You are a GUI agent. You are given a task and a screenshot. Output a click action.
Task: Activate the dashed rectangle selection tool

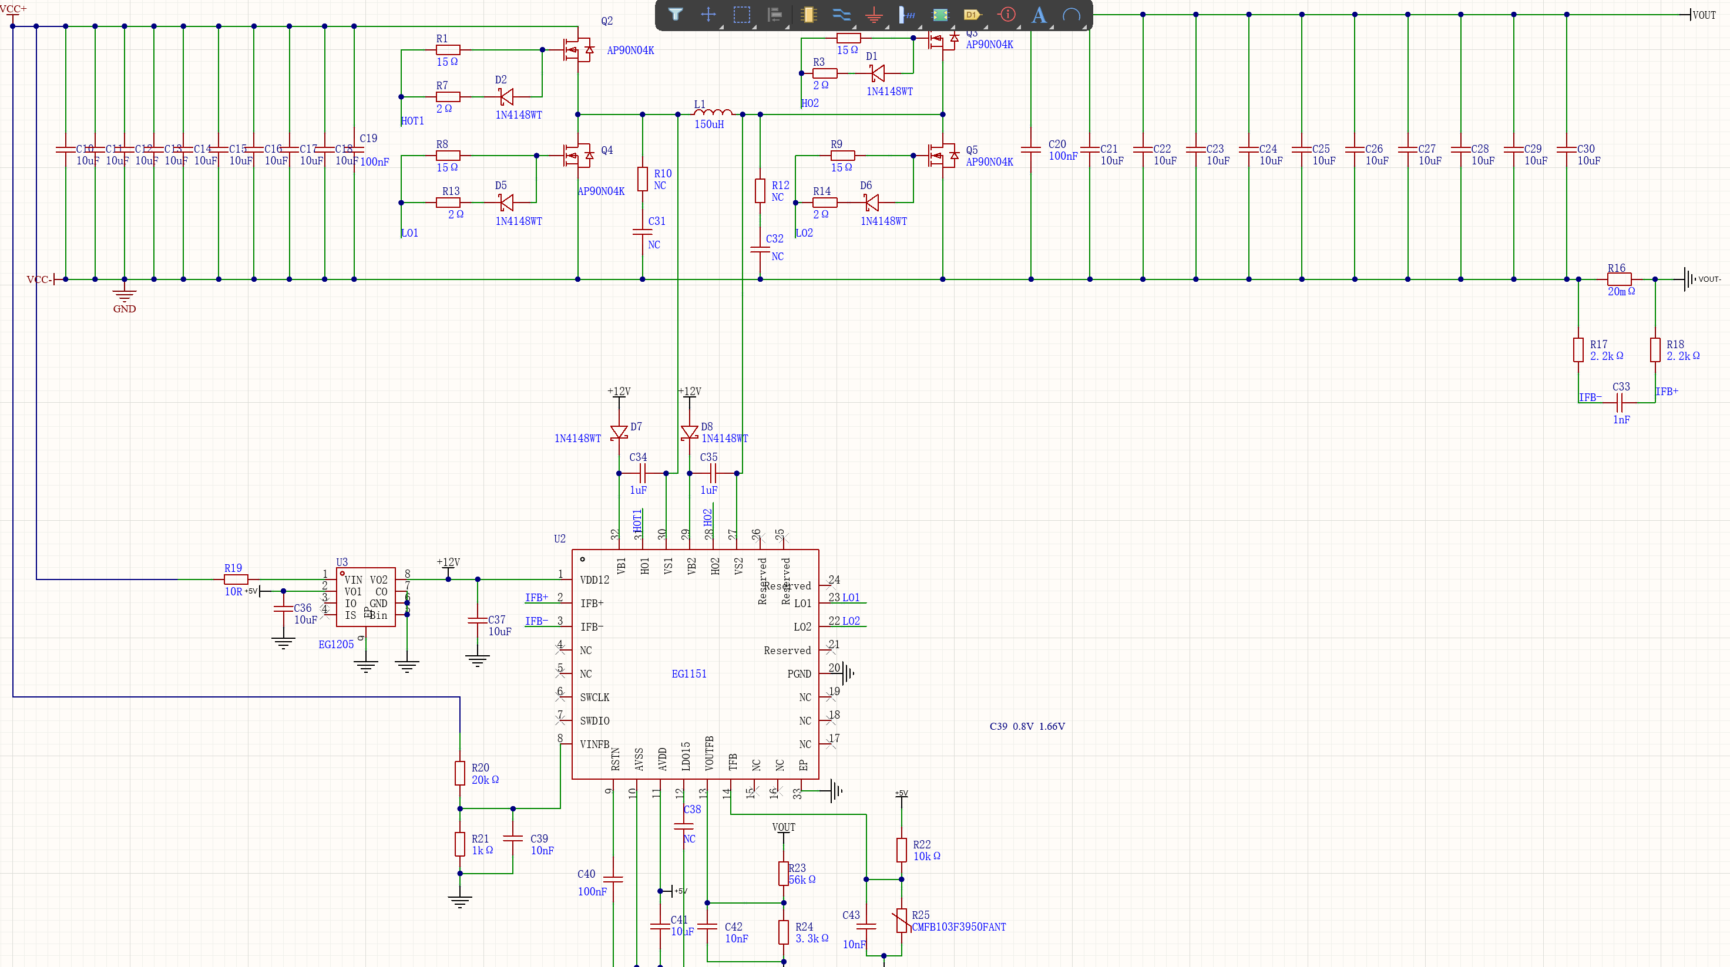pyautogui.click(x=741, y=14)
